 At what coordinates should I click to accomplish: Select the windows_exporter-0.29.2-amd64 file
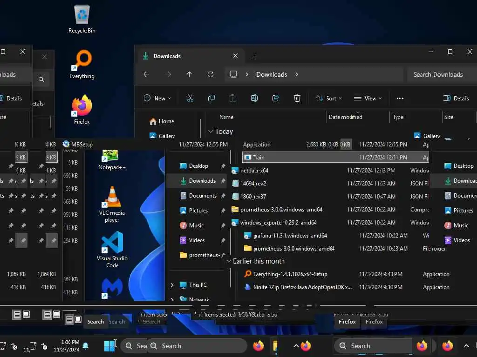(274, 223)
